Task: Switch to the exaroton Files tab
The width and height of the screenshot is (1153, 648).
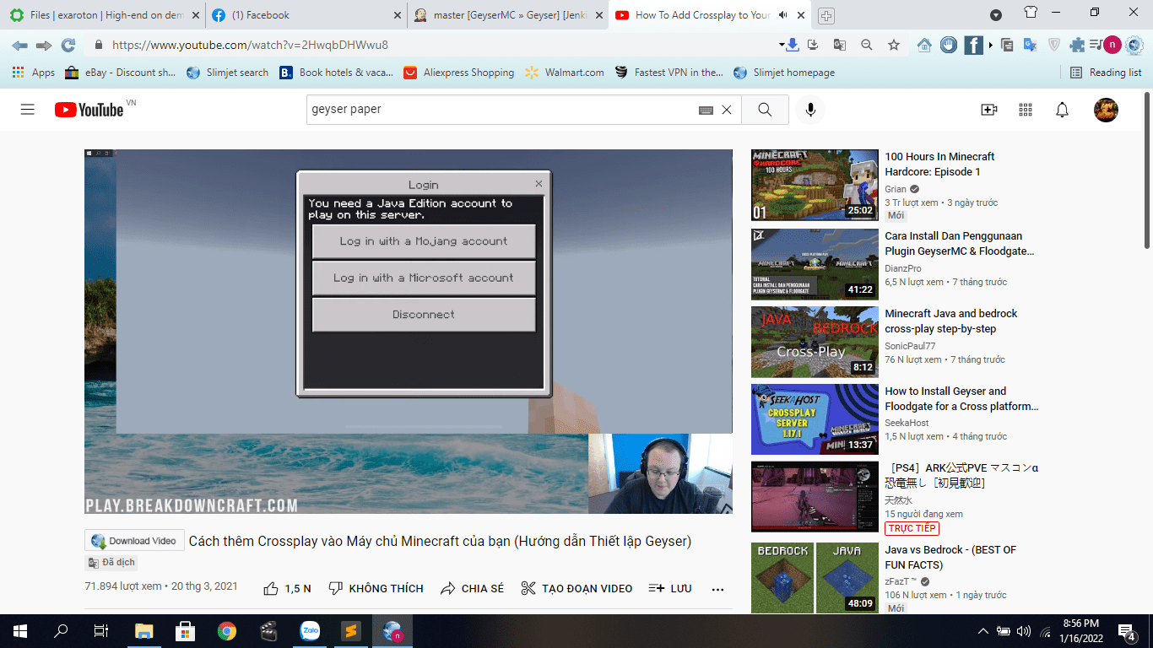Action: [103, 15]
